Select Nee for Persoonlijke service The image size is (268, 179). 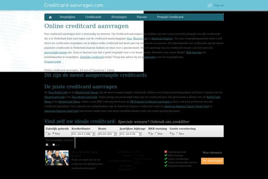(54, 145)
